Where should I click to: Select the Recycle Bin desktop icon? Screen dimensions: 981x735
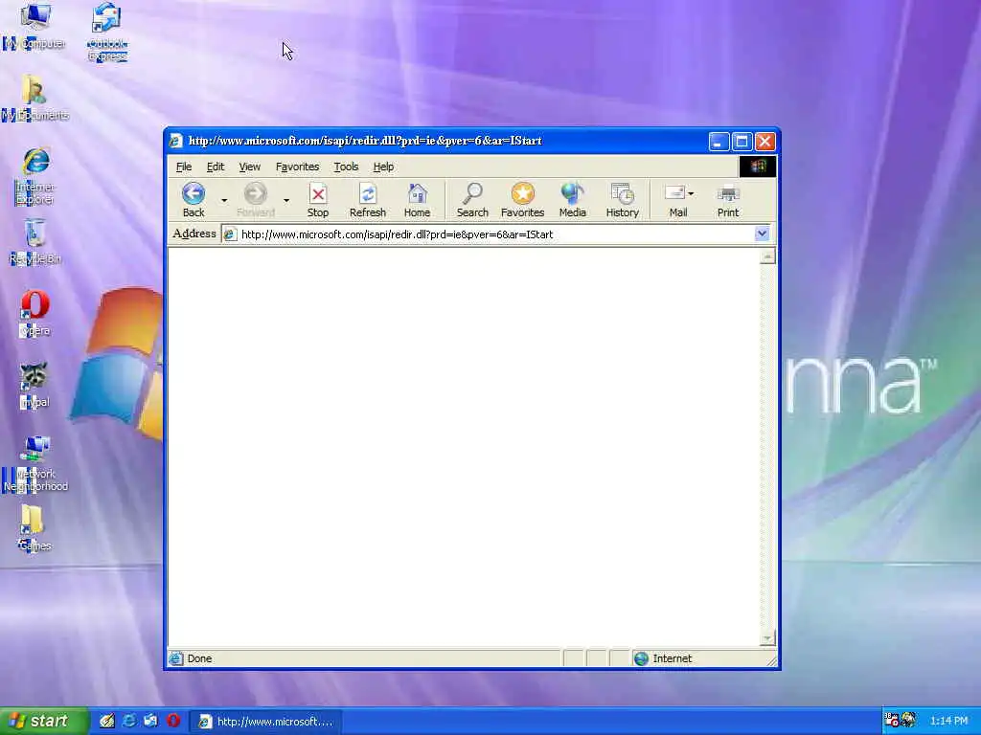tap(35, 242)
